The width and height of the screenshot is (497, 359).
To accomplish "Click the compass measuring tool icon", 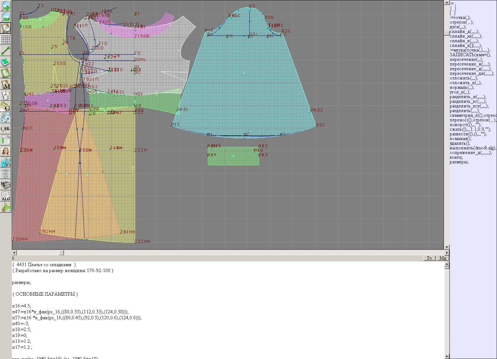I will pos(6,95).
